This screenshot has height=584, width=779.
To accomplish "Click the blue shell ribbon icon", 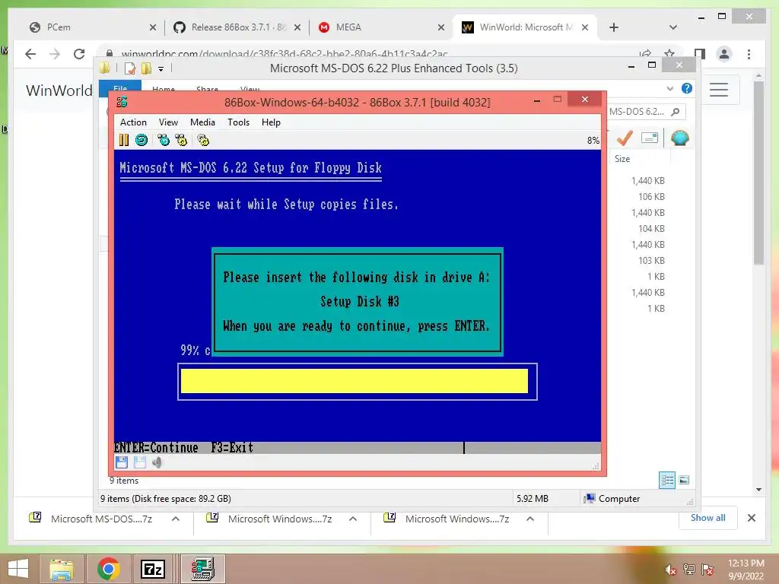I will [x=679, y=138].
